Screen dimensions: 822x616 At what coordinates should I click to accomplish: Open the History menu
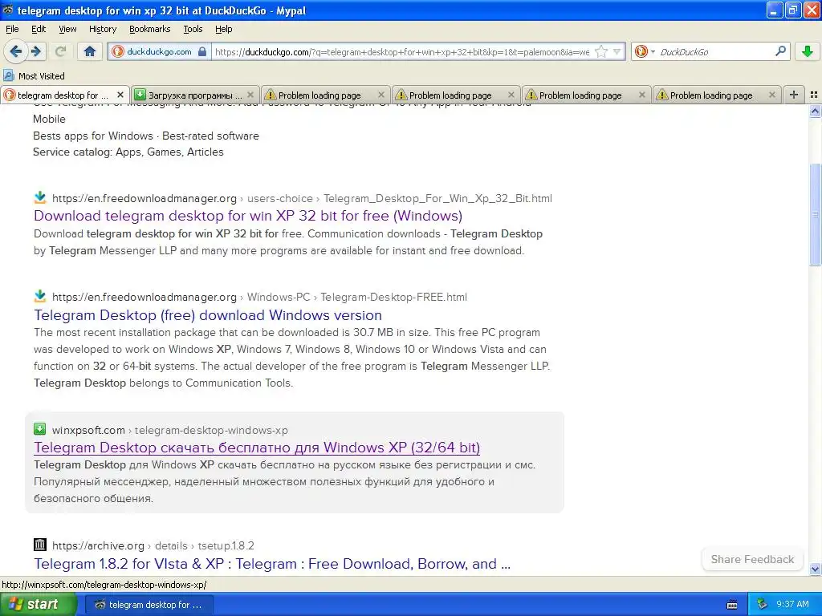point(103,29)
